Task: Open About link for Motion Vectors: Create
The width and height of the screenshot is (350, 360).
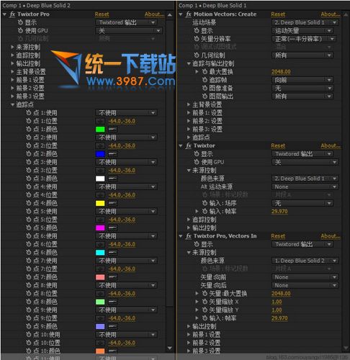Action: tap(331, 14)
